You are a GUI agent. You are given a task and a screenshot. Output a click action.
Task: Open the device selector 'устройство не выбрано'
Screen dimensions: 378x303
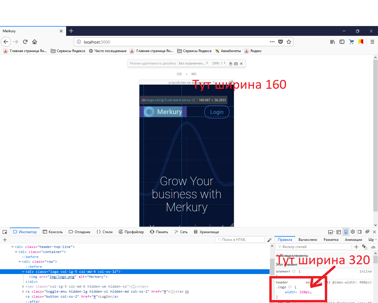(192, 83)
